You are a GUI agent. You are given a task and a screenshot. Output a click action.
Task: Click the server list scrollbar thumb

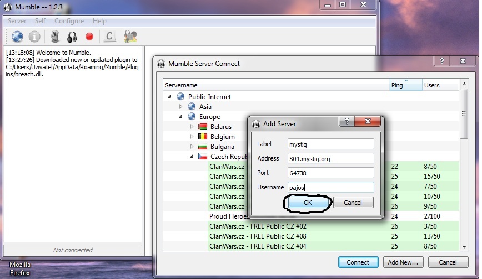[464, 113]
